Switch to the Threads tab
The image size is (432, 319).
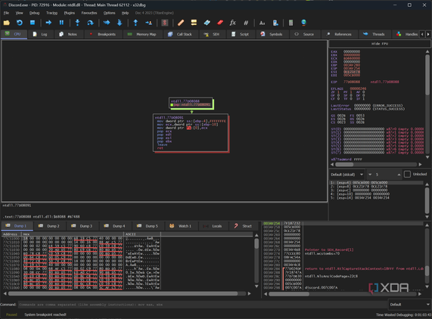pyautogui.click(x=375, y=34)
